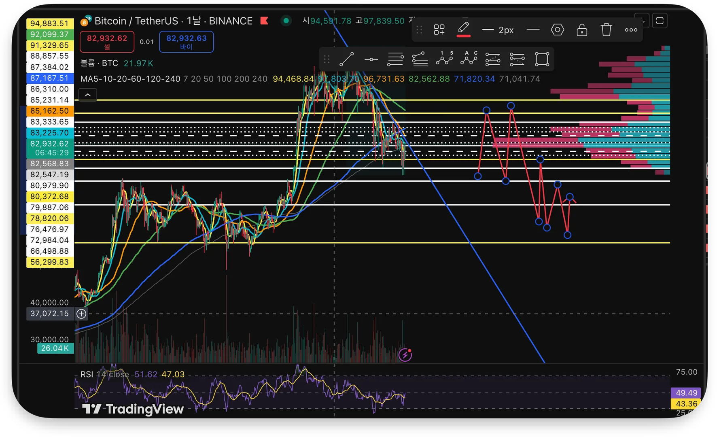The image size is (719, 437).
Task: Open drawing settings hexagon icon
Action: click(558, 30)
